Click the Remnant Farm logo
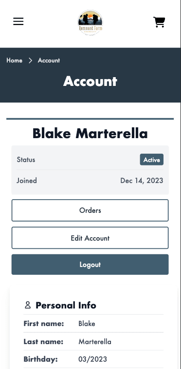The height and width of the screenshot is (369, 181). (90, 23)
